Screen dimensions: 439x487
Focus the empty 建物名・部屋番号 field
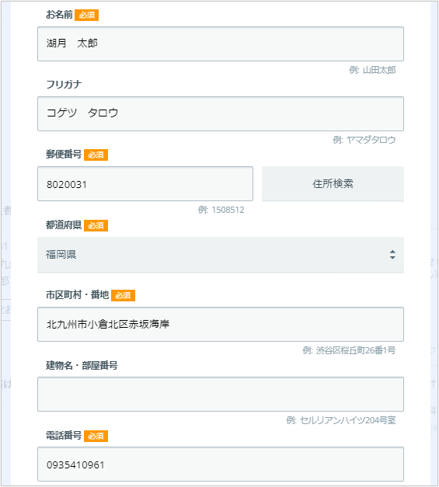pyautogui.click(x=221, y=394)
